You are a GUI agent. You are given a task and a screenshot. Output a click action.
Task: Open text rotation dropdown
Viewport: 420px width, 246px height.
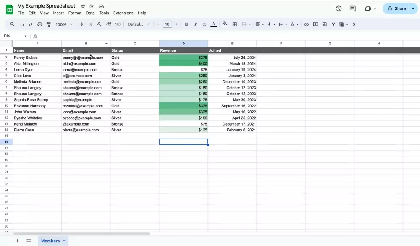(294, 24)
